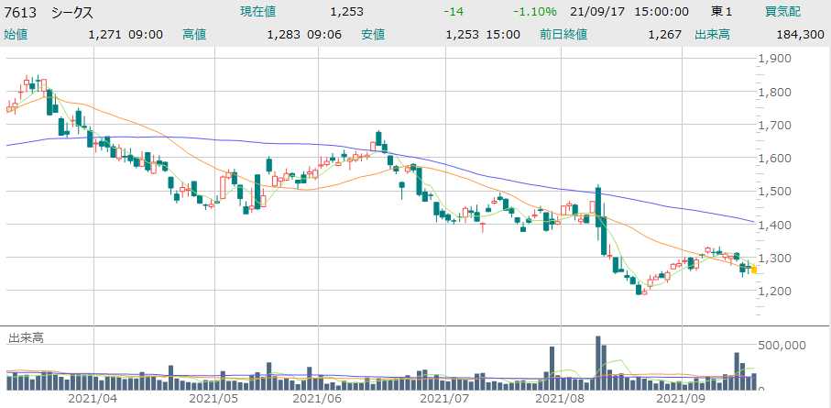Select the 2021/09 date axis label
This screenshot has height=408, width=831.
[x=683, y=399]
